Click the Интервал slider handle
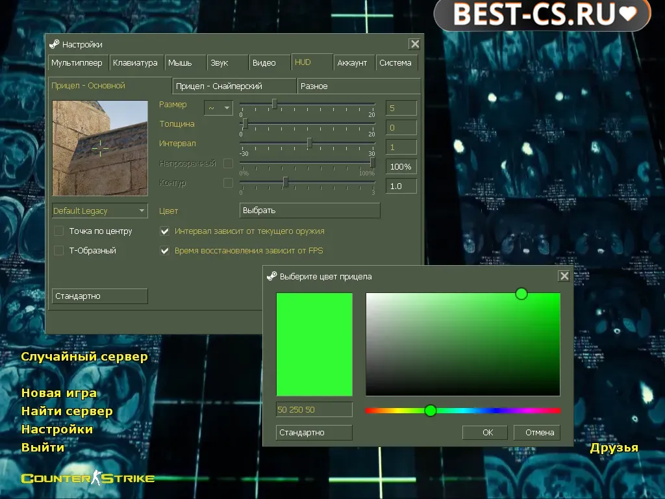The image size is (665, 499). pos(310,143)
